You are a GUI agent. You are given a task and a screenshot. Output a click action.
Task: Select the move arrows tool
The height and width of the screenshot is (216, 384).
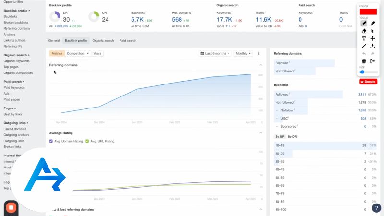pos(372,38)
